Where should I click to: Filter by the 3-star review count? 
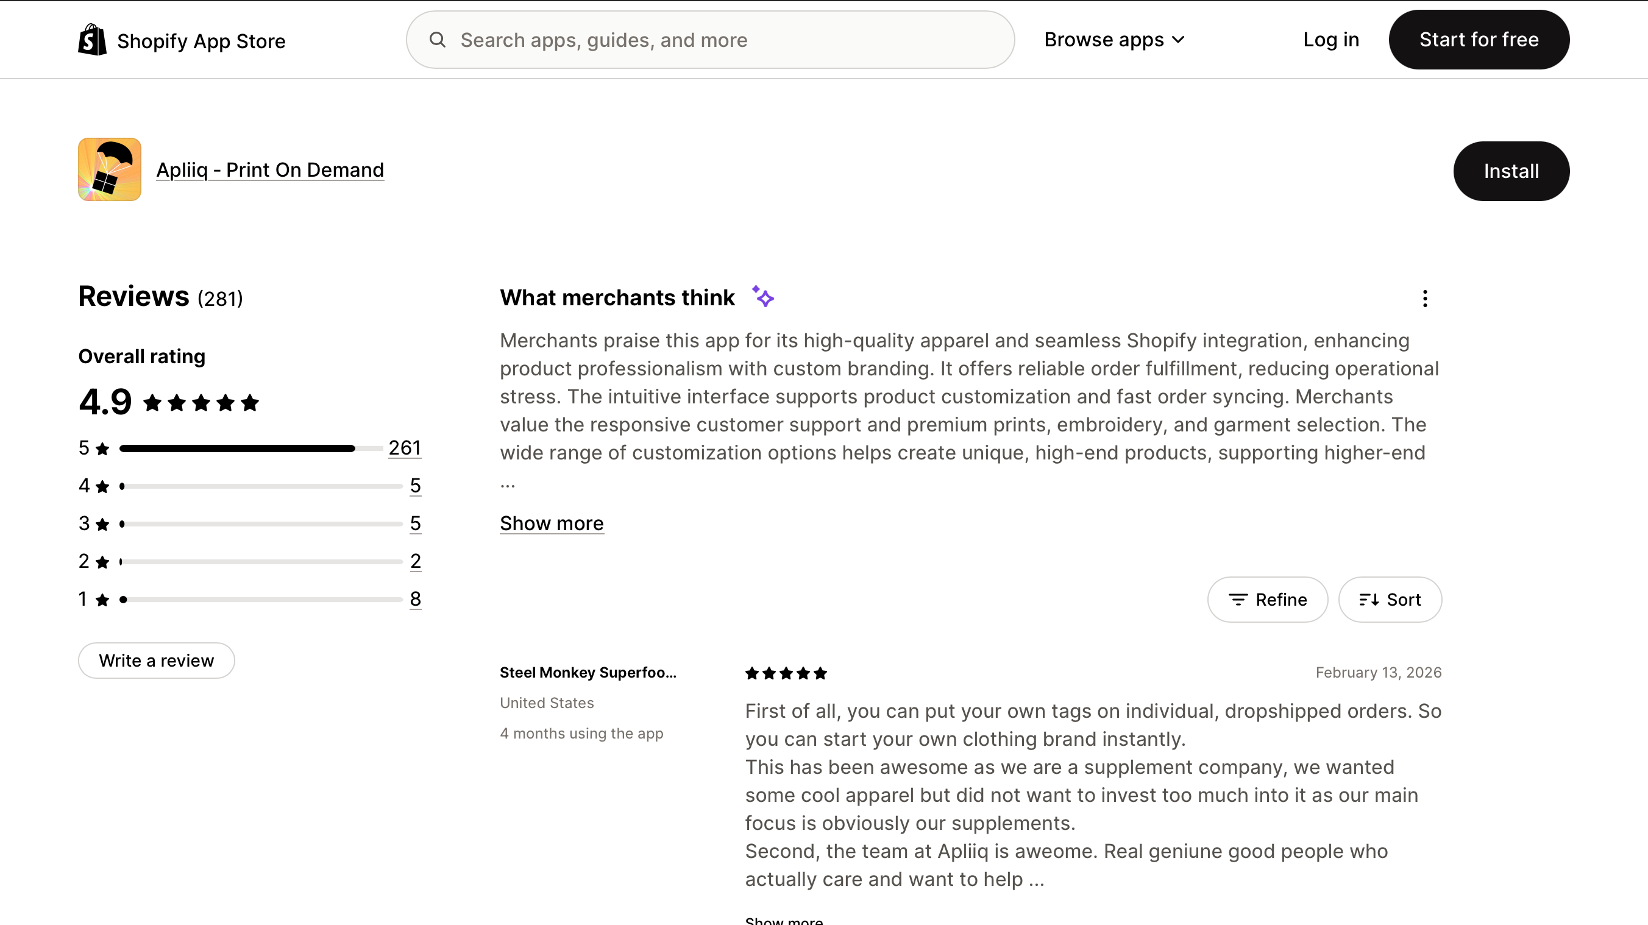click(415, 523)
